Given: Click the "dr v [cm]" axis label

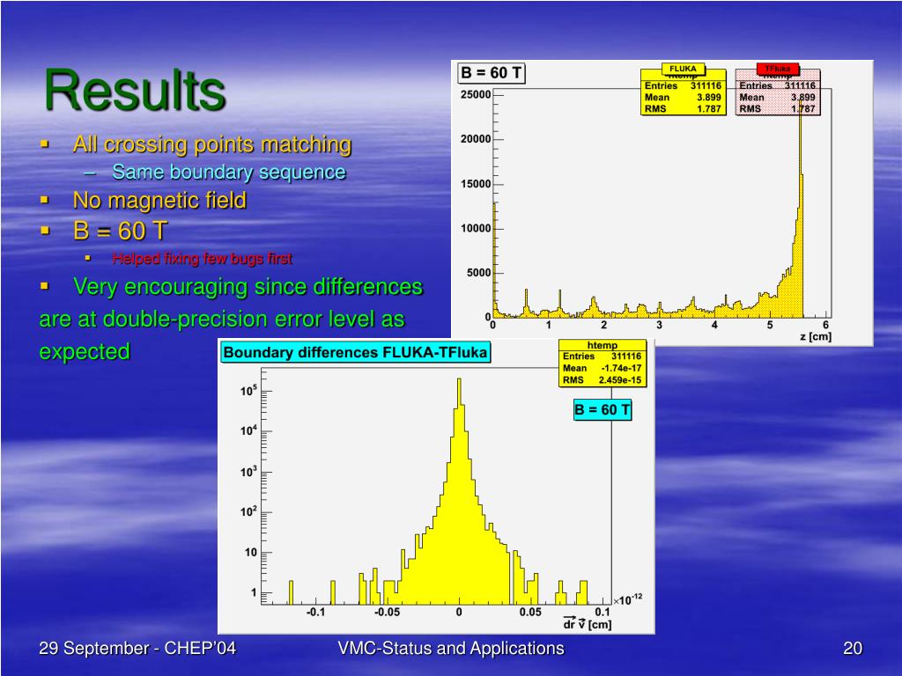Looking at the screenshot, I should (x=588, y=623).
